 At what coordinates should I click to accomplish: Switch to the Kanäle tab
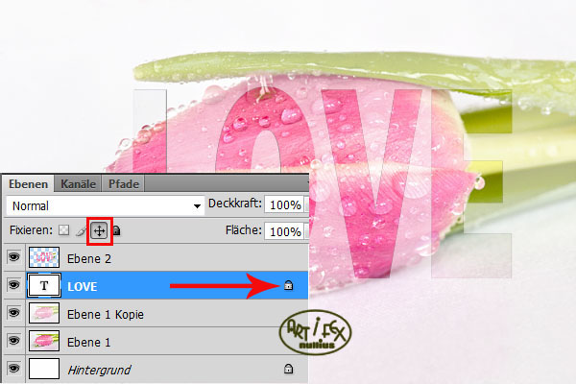79,183
